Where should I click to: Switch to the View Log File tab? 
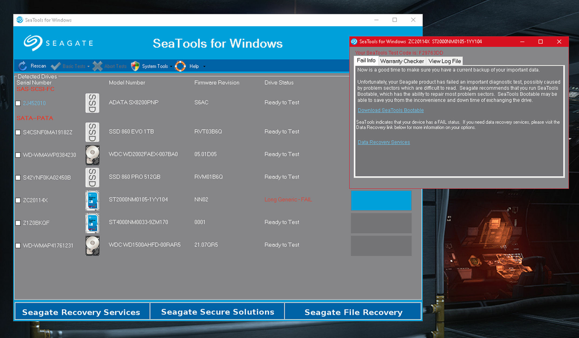445,61
